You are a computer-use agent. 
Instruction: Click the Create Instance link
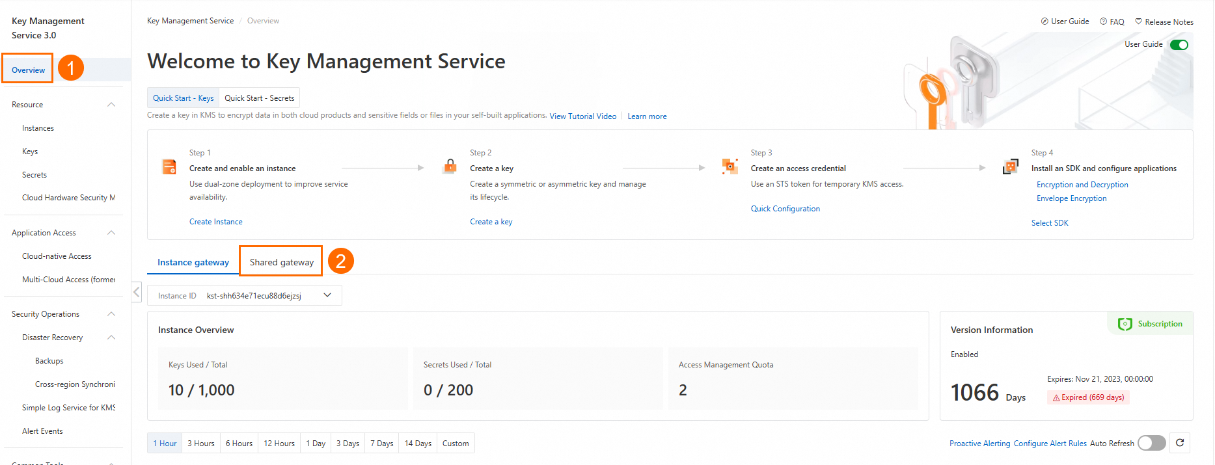click(215, 222)
